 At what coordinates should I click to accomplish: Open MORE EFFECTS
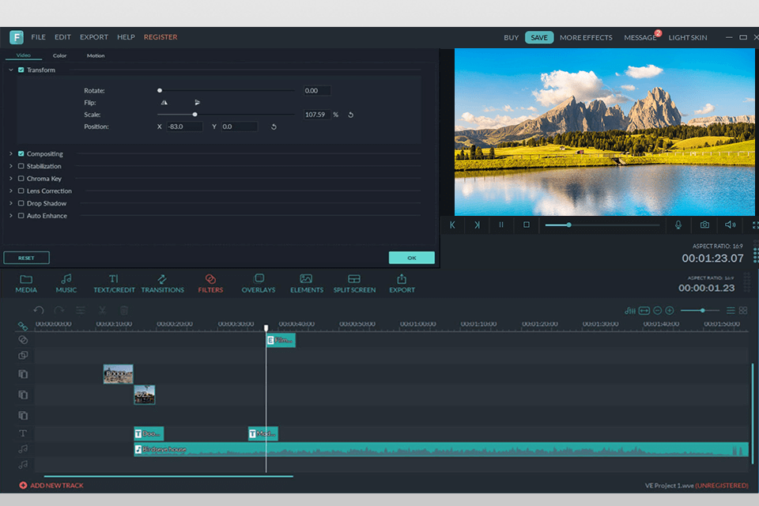(586, 37)
